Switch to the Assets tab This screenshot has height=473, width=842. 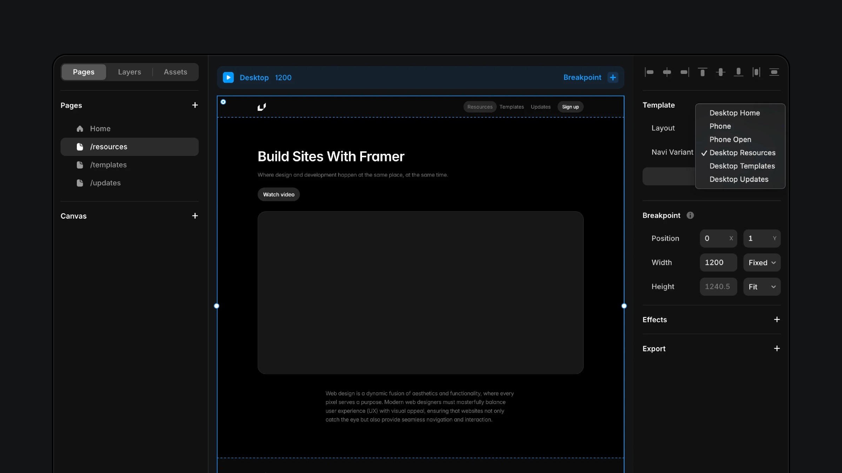(x=175, y=72)
